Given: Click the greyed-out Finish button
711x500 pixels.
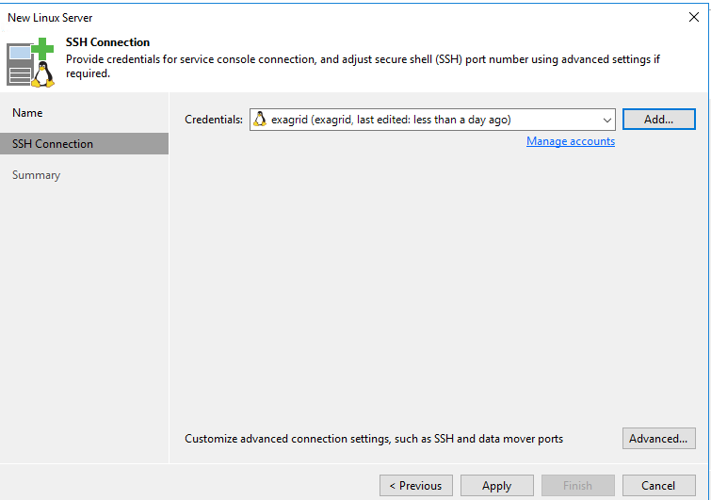Looking at the screenshot, I should pos(577,486).
